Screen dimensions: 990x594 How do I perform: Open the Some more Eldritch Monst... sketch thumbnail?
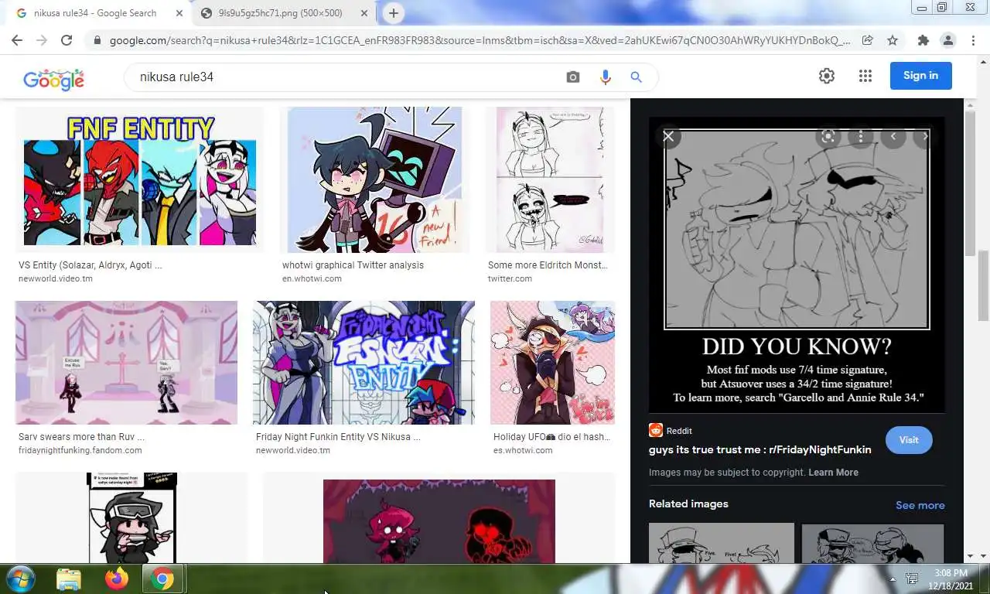click(x=550, y=179)
